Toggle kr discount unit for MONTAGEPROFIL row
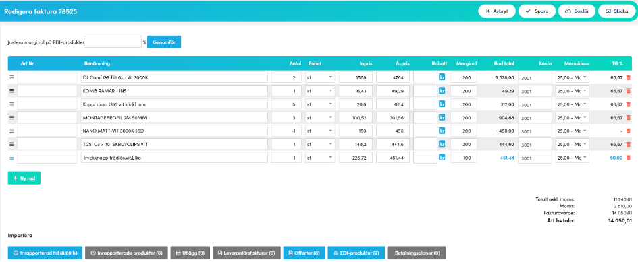This screenshot has width=638, height=262. (442, 117)
